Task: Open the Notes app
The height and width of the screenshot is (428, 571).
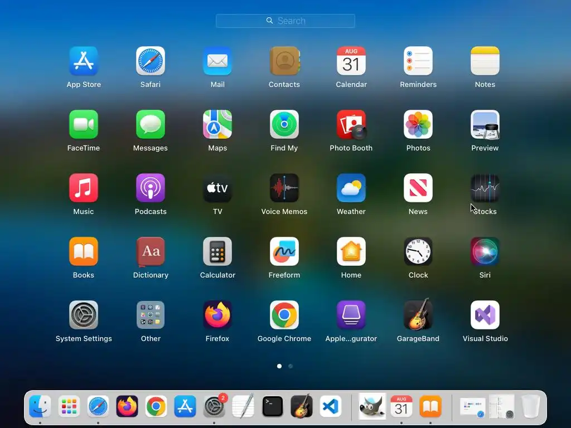Action: point(485,61)
